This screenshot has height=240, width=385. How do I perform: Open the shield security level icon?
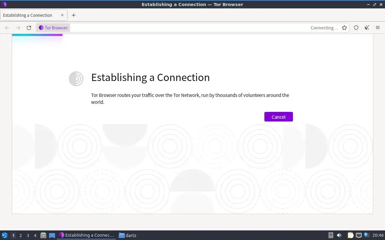356,28
